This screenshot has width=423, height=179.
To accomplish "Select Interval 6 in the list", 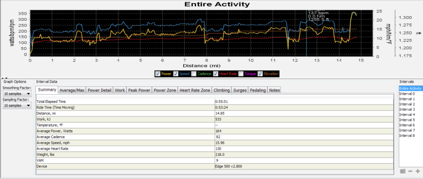I will pos(407,125).
